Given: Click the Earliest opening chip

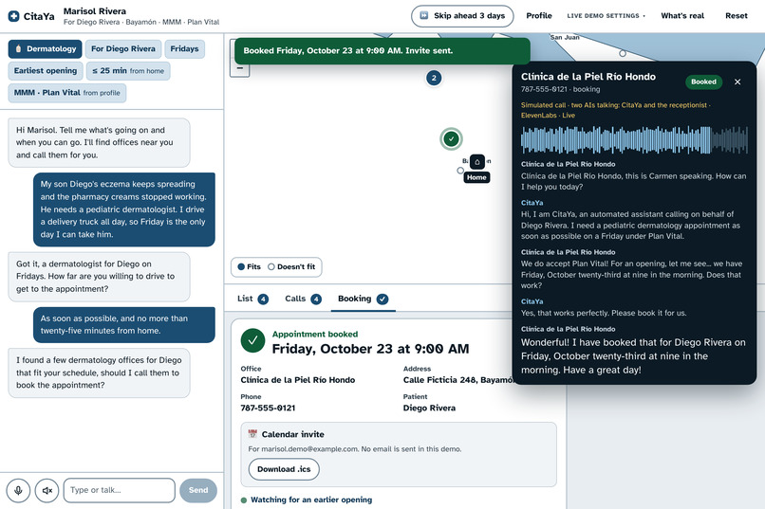Looking at the screenshot, I should (46, 71).
